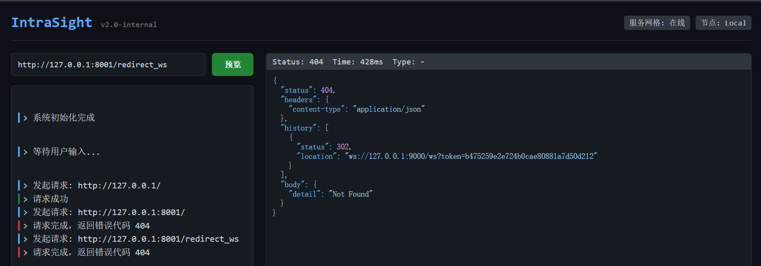Click the Status: 404 header text

tap(297, 62)
